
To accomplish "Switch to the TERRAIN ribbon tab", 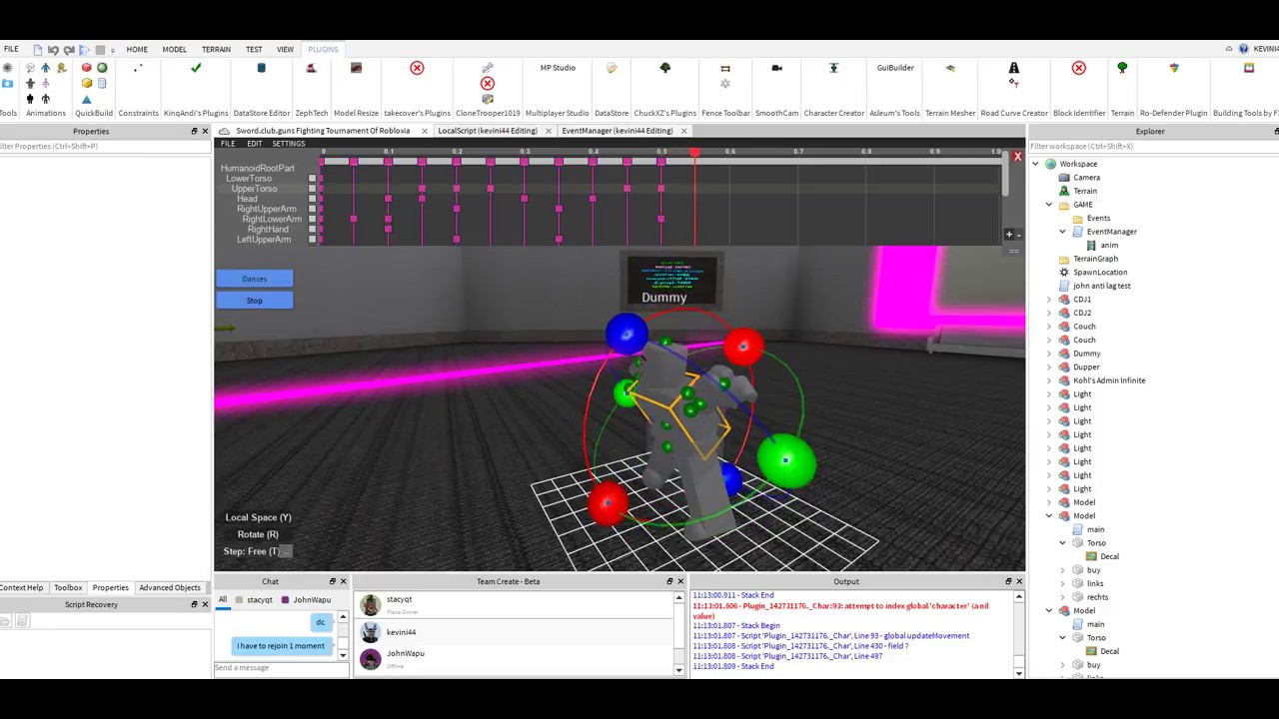I will click(216, 49).
